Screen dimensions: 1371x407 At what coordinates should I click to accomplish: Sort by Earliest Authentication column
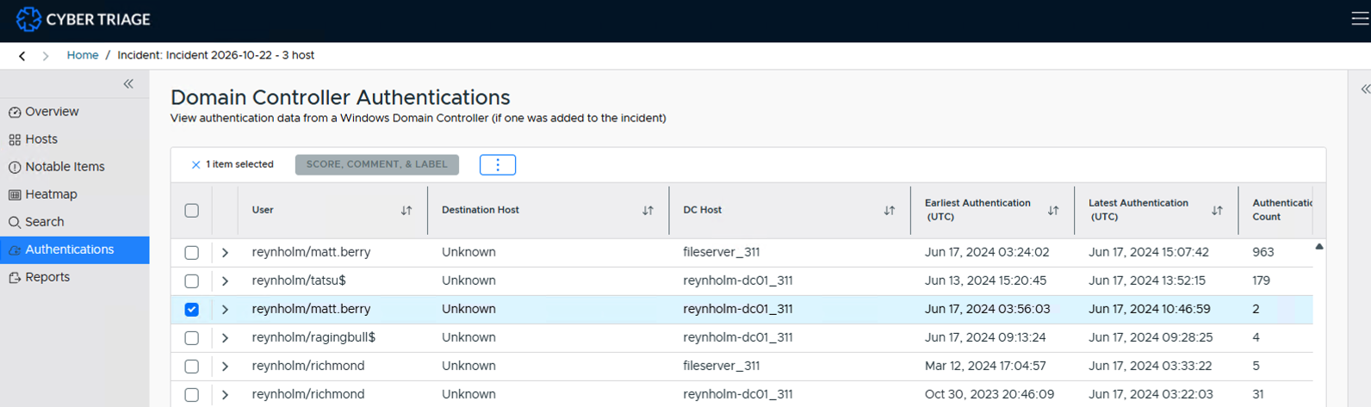1052,211
